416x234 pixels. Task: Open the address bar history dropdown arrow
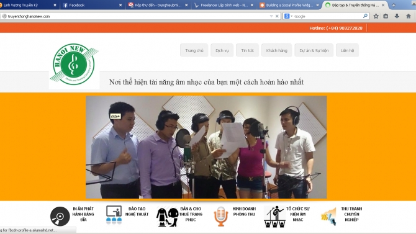(x=271, y=16)
